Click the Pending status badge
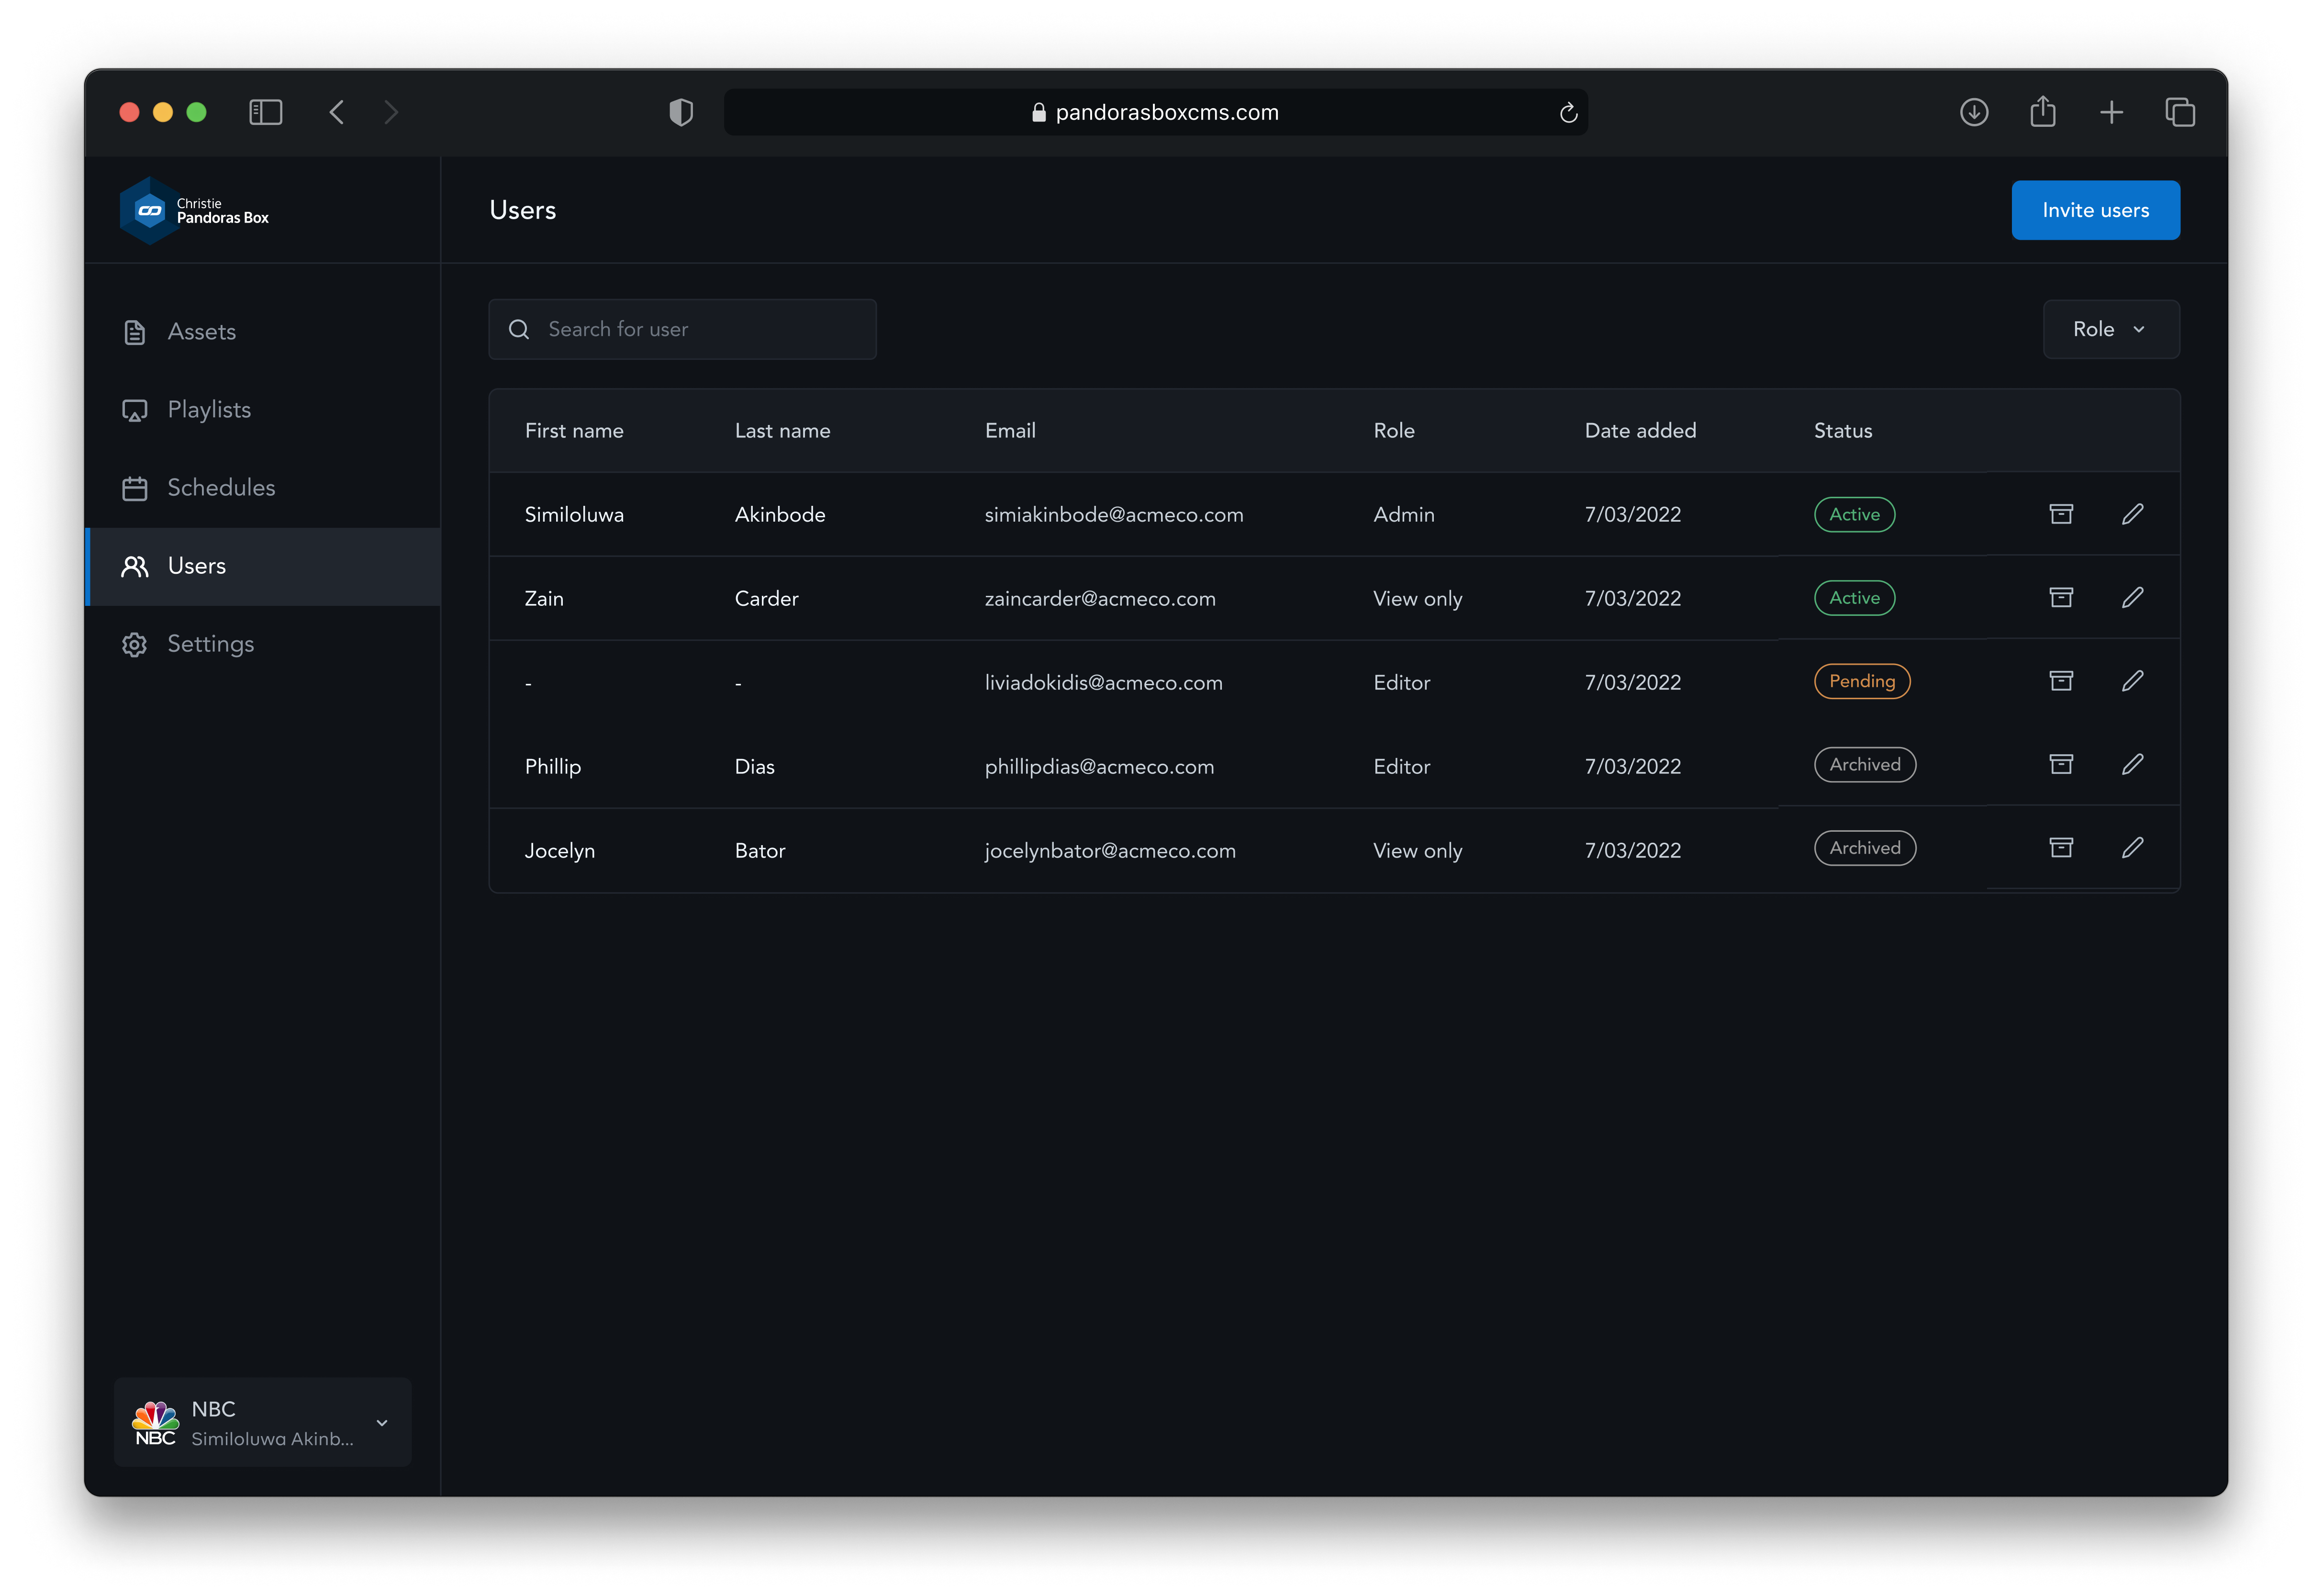Screen dimensions: 2312x1596 coord(1861,681)
